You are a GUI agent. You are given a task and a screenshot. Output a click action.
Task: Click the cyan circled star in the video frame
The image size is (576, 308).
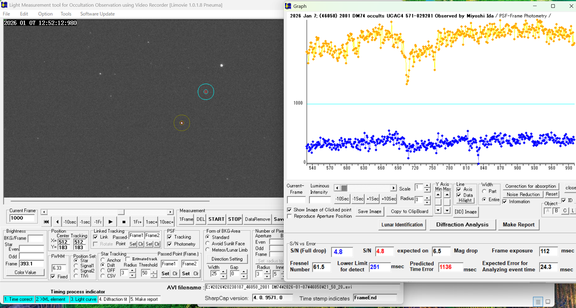[206, 92]
